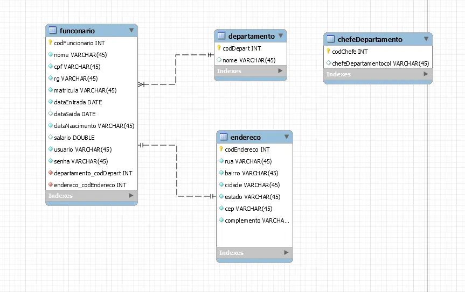Image resolution: width=465 pixels, height=292 pixels.
Task: Select the endereco_codEndereco INT column
Action: point(90,185)
